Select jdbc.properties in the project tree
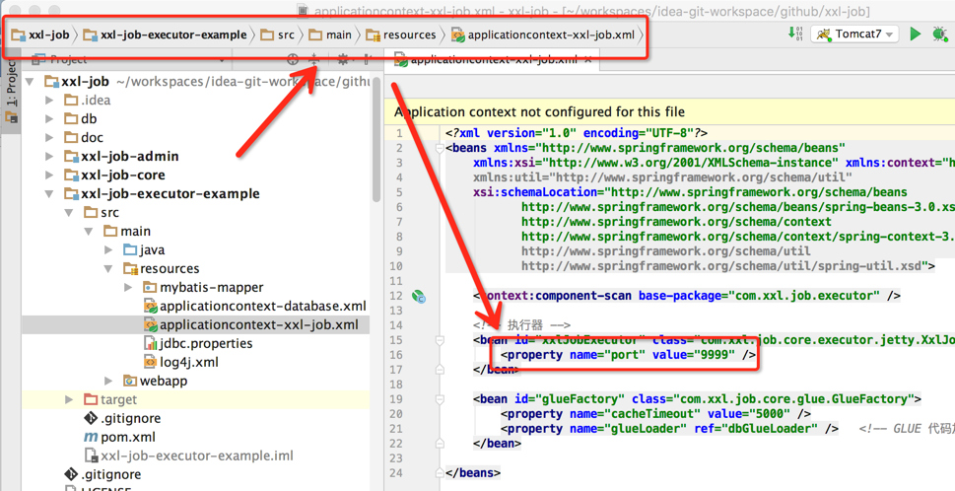The height and width of the screenshot is (491, 955). click(205, 344)
